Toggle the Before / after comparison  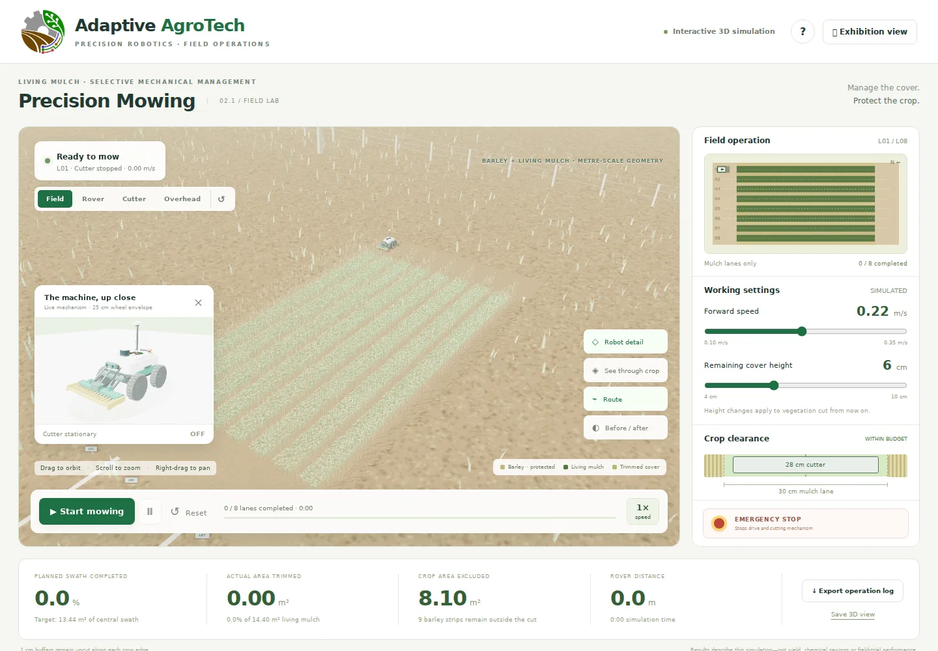coord(625,428)
